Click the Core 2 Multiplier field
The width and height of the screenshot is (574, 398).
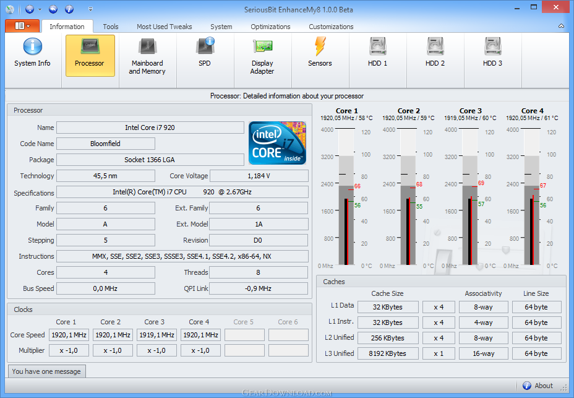point(113,350)
